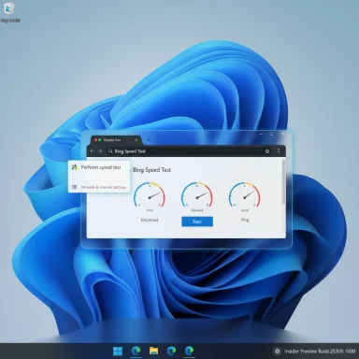
Task: Click the Start button on the speed test page
Action: [x=197, y=222]
